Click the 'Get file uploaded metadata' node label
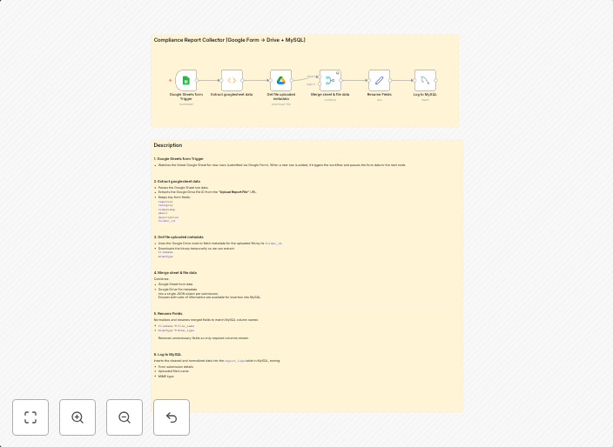The height and width of the screenshot is (447, 613). [x=280, y=97]
